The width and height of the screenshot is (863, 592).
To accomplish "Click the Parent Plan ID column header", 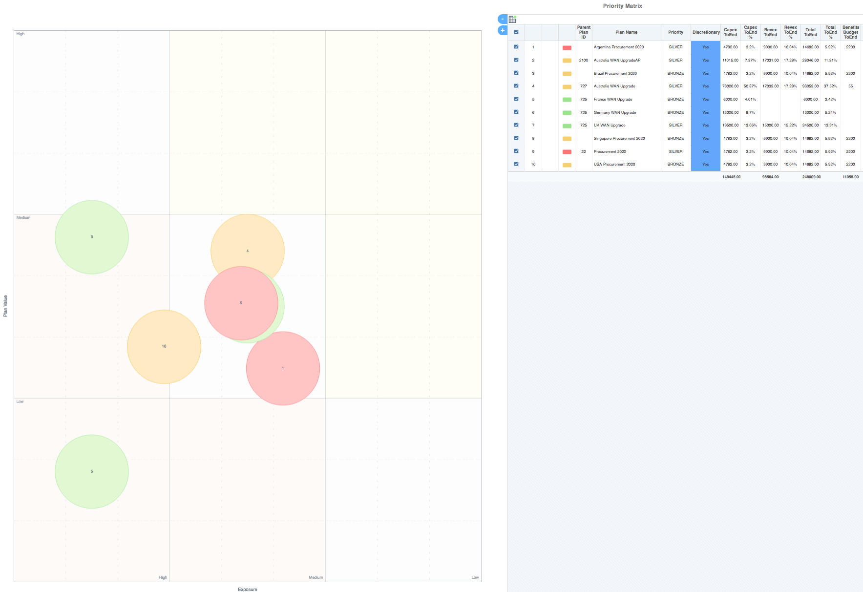I will pos(584,32).
